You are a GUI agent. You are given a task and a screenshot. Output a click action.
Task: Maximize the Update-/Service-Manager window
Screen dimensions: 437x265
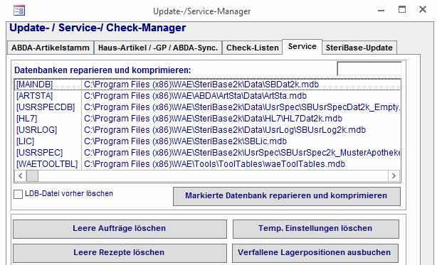(x=402, y=10)
